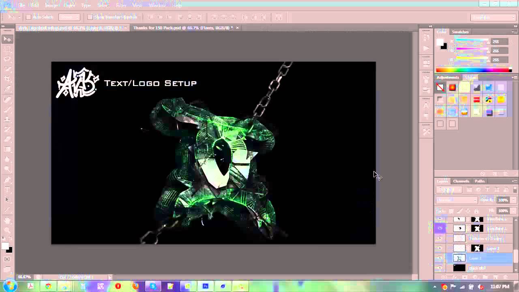Open Chrome from the taskbar

(48, 286)
